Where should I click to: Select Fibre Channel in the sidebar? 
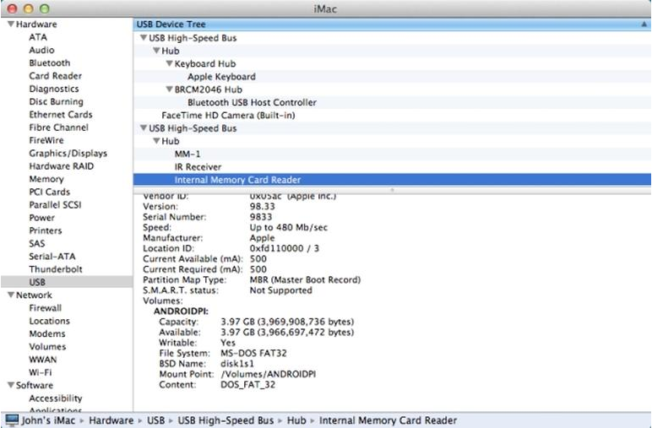click(58, 127)
